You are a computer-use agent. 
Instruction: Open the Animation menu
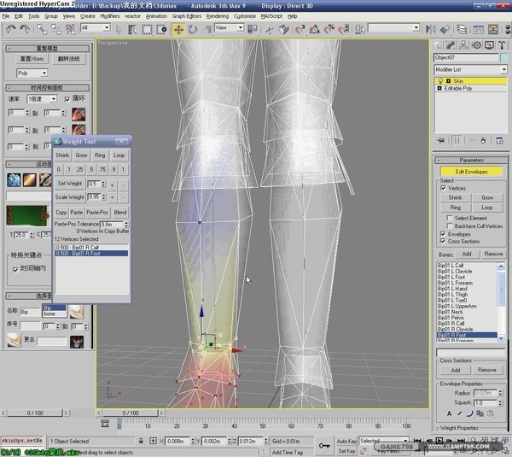(156, 16)
